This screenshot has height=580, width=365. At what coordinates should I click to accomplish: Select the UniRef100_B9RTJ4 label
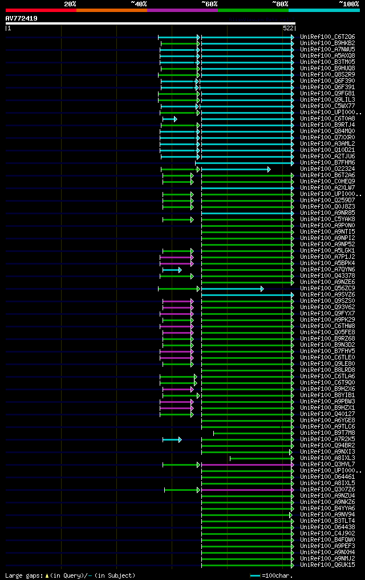click(327, 125)
